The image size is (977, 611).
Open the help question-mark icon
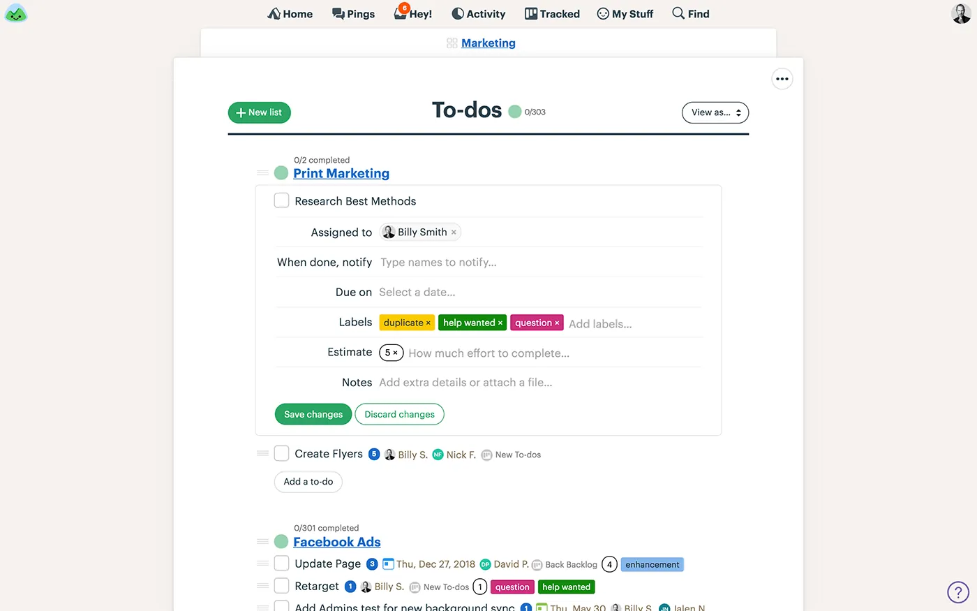tap(958, 592)
